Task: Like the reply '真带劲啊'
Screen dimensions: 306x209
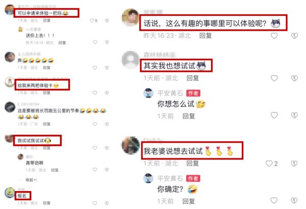Action: (95, 170)
